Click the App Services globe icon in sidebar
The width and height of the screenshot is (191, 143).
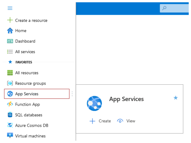10,94
